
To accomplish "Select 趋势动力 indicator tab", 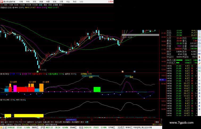I will pos(31,122).
